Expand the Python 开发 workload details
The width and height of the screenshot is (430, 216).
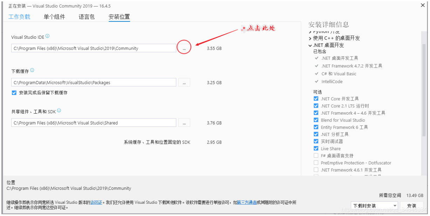tap(310, 31)
